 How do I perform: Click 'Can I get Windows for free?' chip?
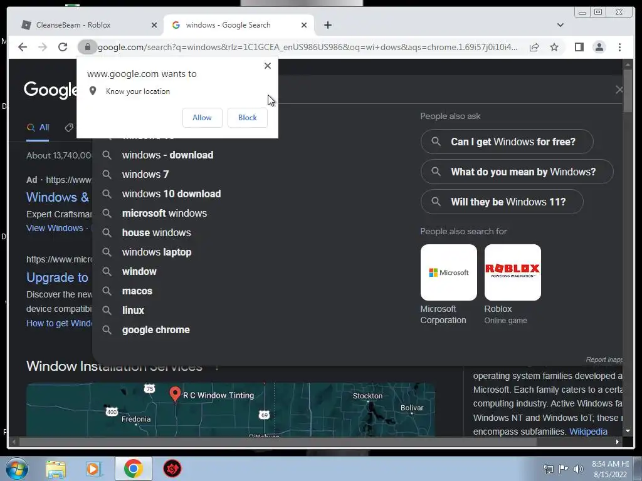(x=507, y=142)
